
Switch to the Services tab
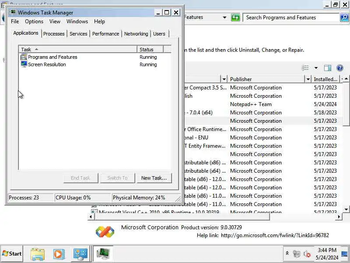click(x=78, y=34)
